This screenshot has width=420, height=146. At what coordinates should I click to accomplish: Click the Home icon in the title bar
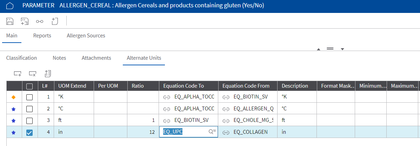tap(10, 6)
